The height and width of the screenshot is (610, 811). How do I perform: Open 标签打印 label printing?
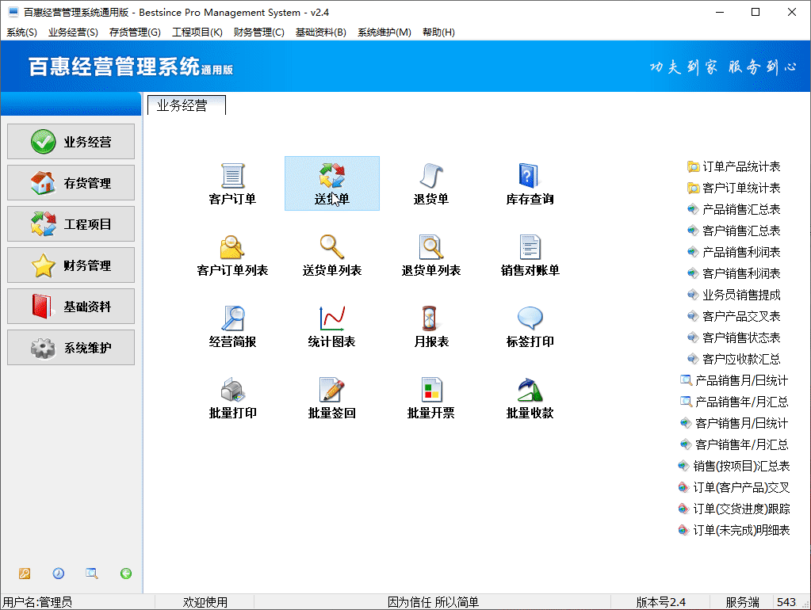click(530, 326)
